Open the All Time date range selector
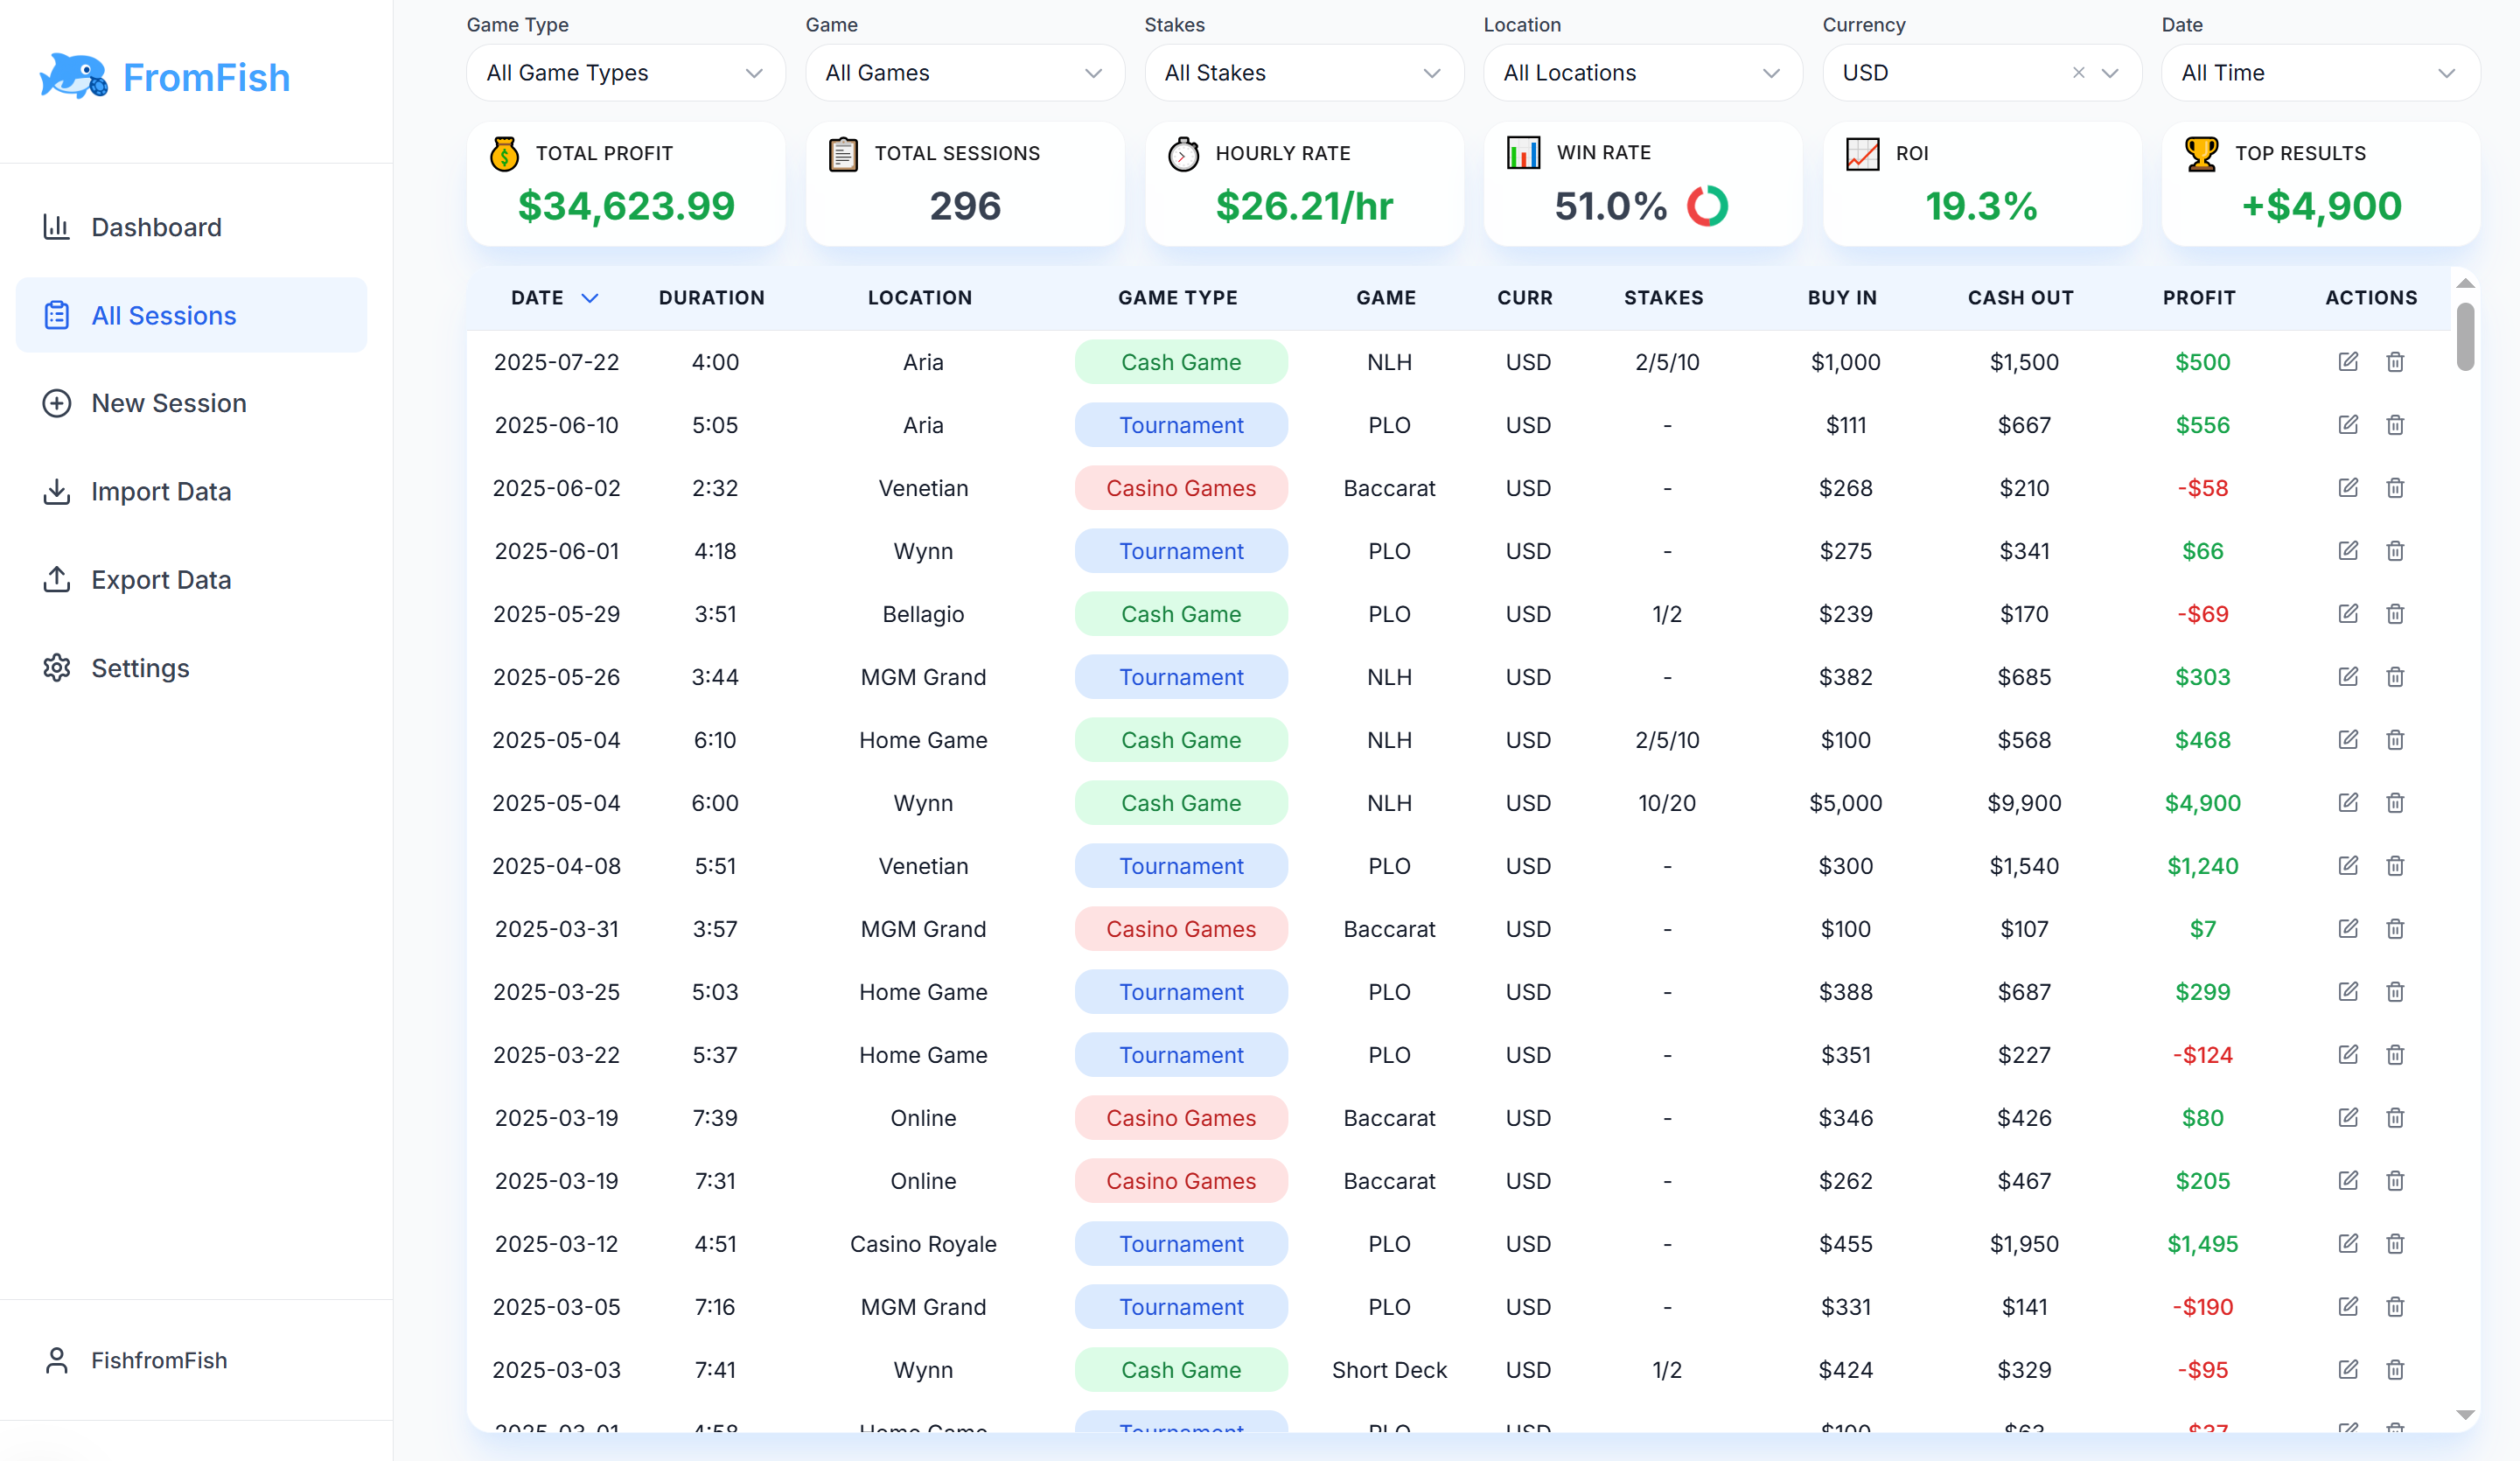The height and width of the screenshot is (1461, 2520). pos(2320,72)
